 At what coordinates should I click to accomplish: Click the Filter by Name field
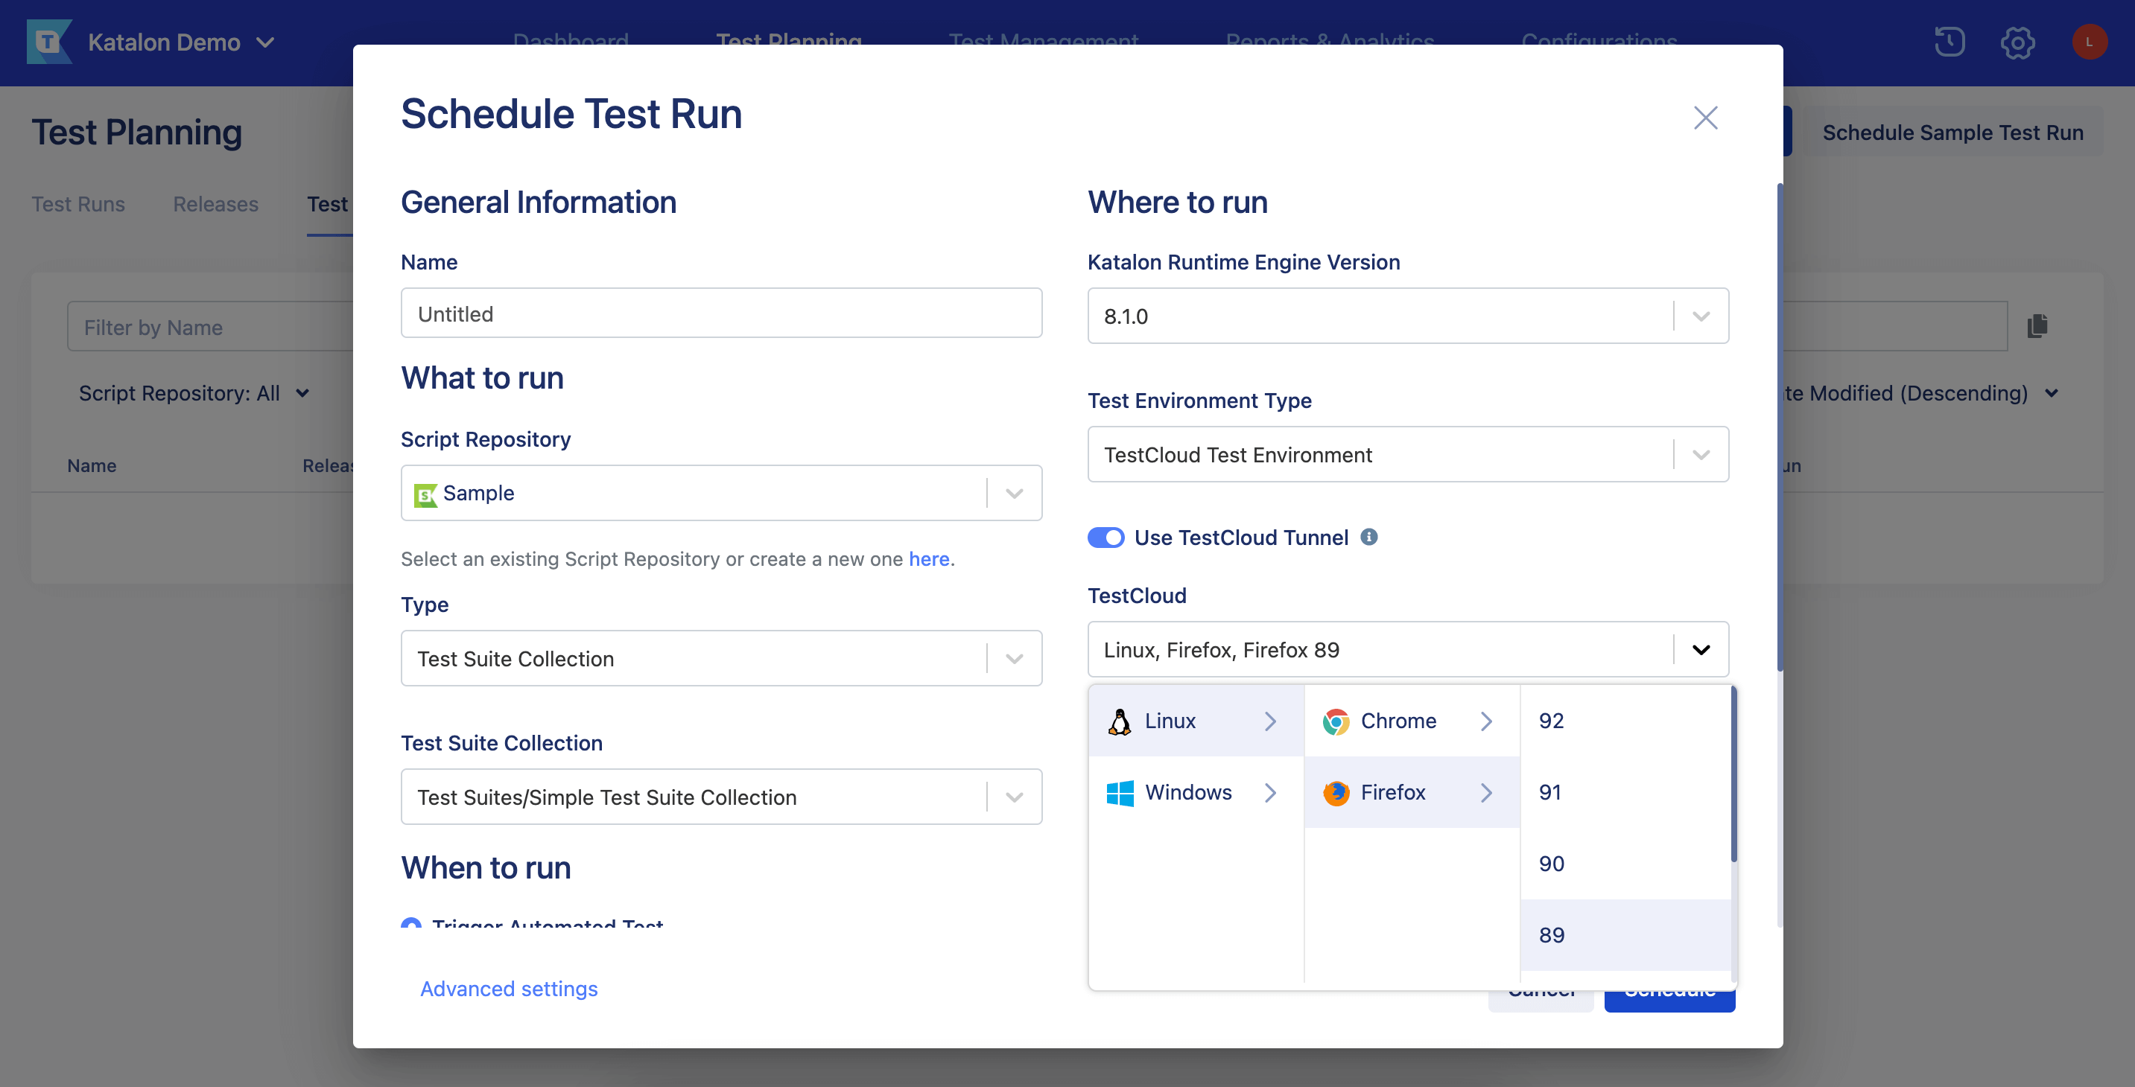point(211,328)
